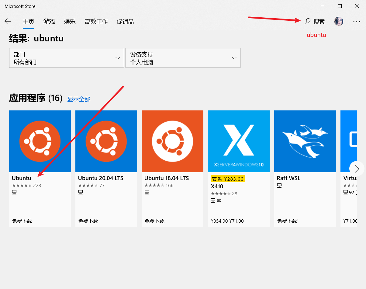Click the headset icon under X410
The width and height of the screenshot is (366, 289).
[x=219, y=200]
